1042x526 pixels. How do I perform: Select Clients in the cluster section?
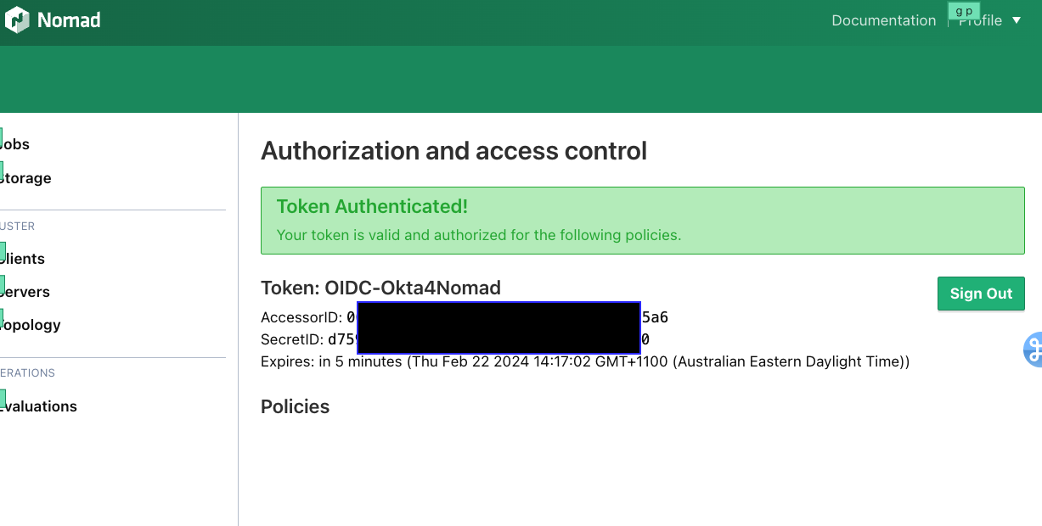tap(23, 259)
